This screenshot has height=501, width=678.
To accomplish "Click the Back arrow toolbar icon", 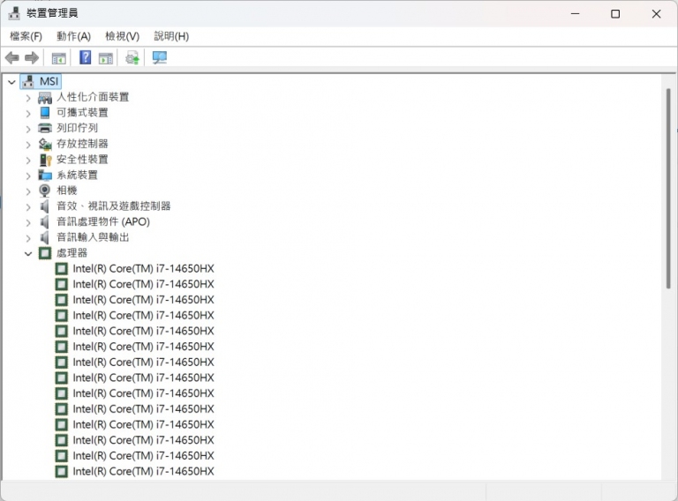I will tap(12, 57).
